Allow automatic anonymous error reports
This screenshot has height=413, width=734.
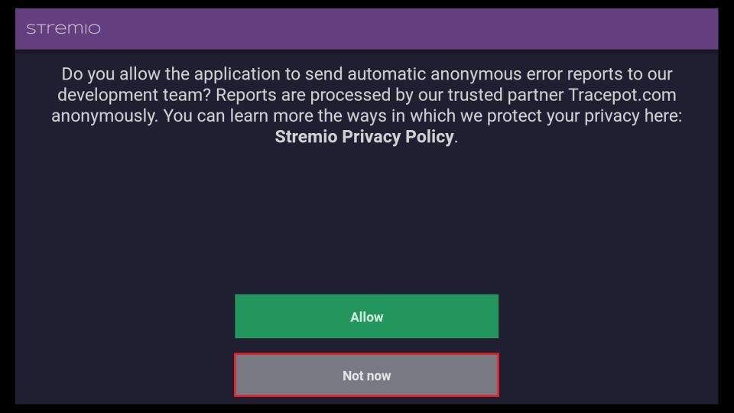366,316
